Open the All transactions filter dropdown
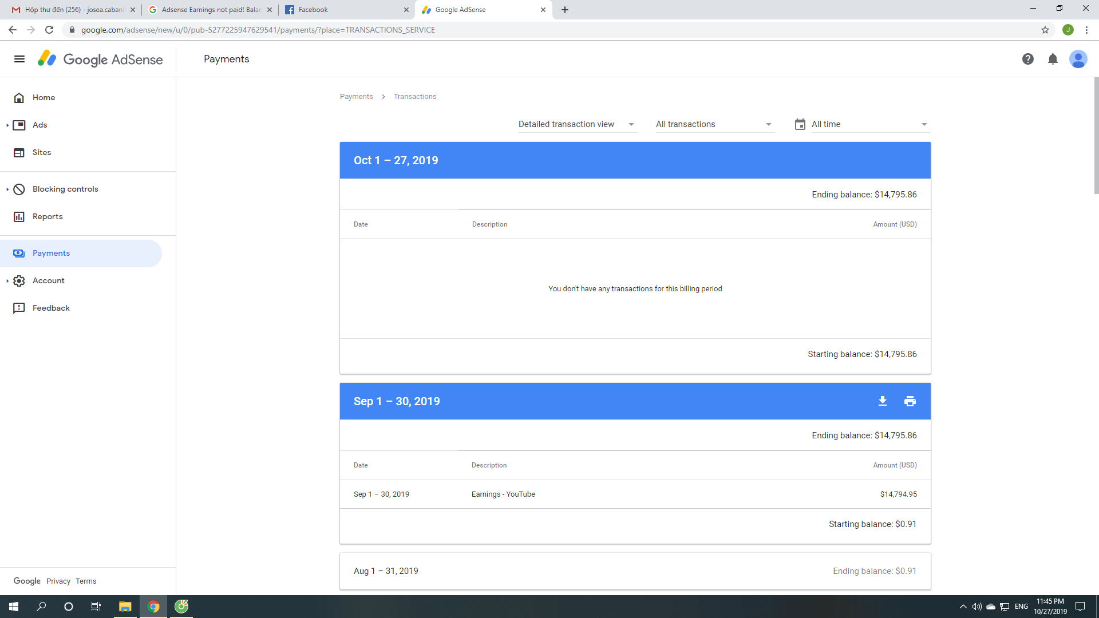Screen dimensions: 1099x618 coord(714,124)
